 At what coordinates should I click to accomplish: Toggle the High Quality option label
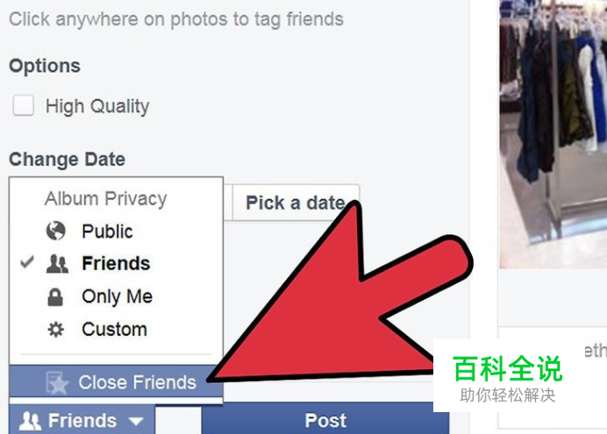[97, 106]
